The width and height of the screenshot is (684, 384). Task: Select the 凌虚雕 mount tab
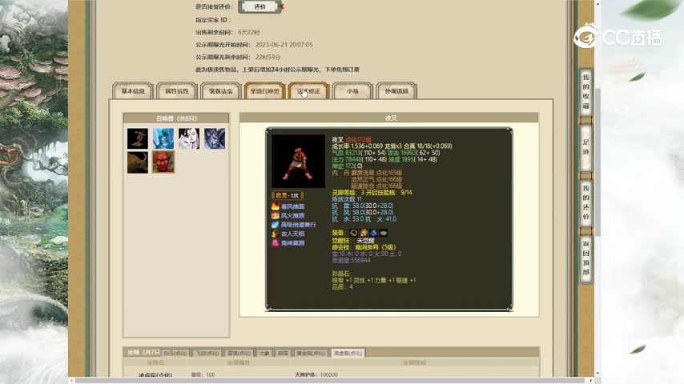(348, 353)
